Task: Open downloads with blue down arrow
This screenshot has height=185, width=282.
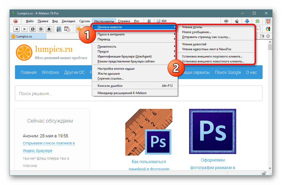Action: [247, 21]
